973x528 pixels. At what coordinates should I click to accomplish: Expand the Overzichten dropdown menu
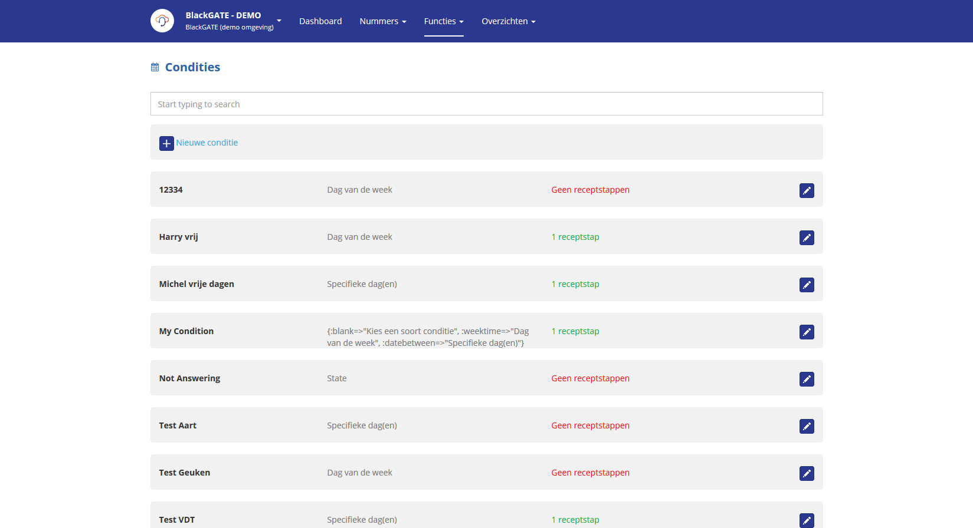point(508,21)
